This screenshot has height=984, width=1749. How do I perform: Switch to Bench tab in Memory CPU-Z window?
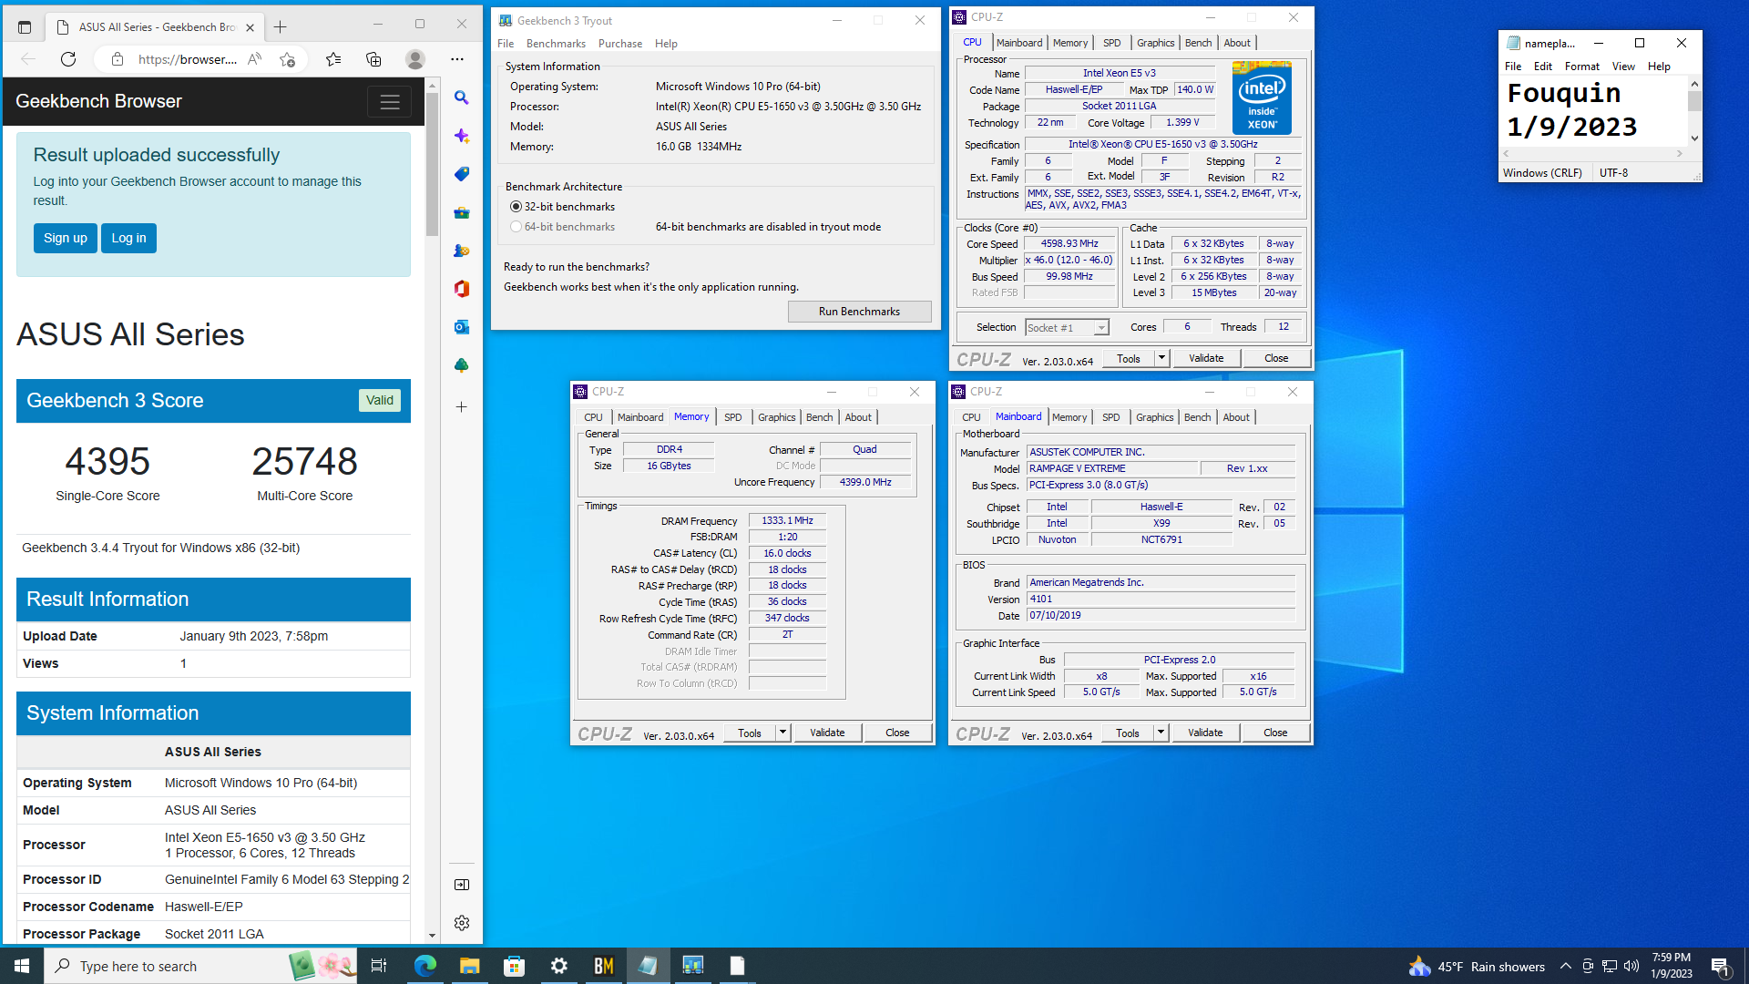(820, 417)
